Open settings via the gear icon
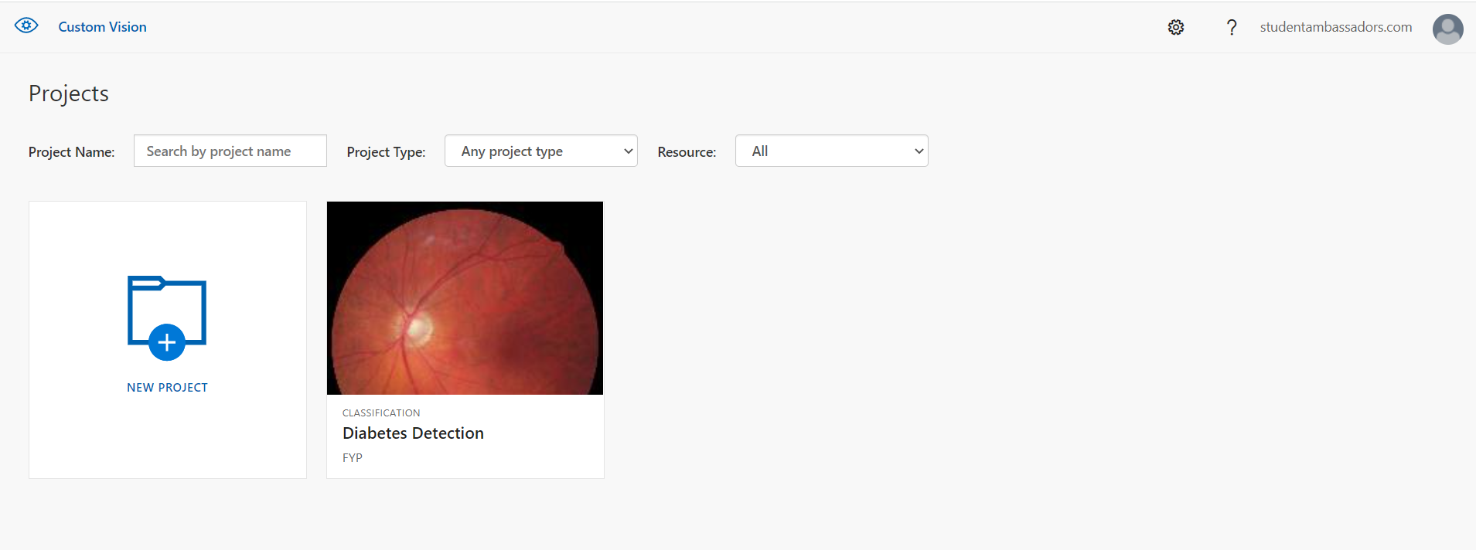 (x=1176, y=27)
